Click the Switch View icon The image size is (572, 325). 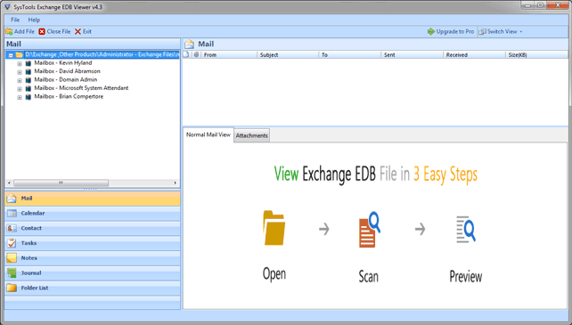pyautogui.click(x=482, y=32)
